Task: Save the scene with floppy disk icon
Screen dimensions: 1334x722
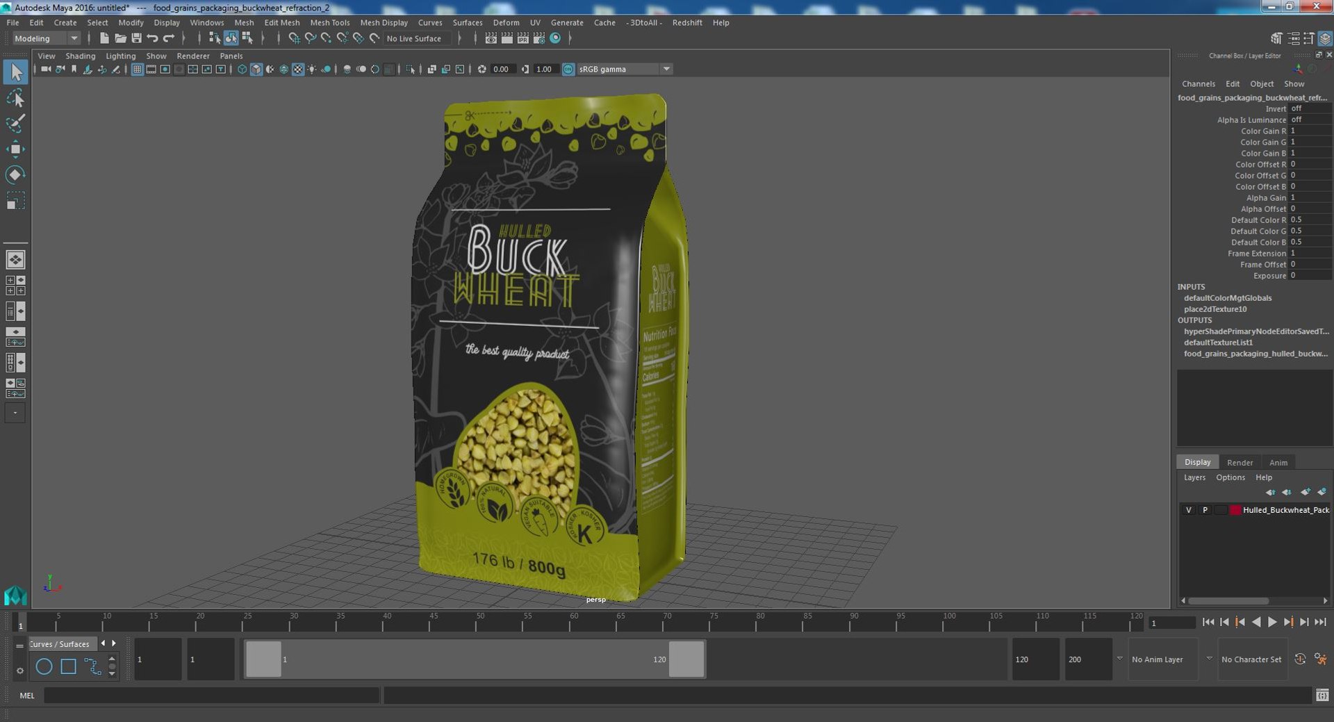Action: (x=136, y=38)
